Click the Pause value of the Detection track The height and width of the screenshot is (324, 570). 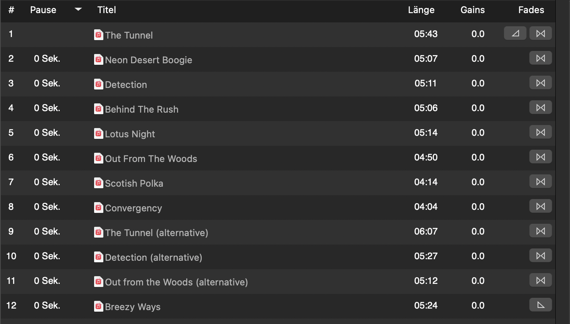[x=47, y=83]
